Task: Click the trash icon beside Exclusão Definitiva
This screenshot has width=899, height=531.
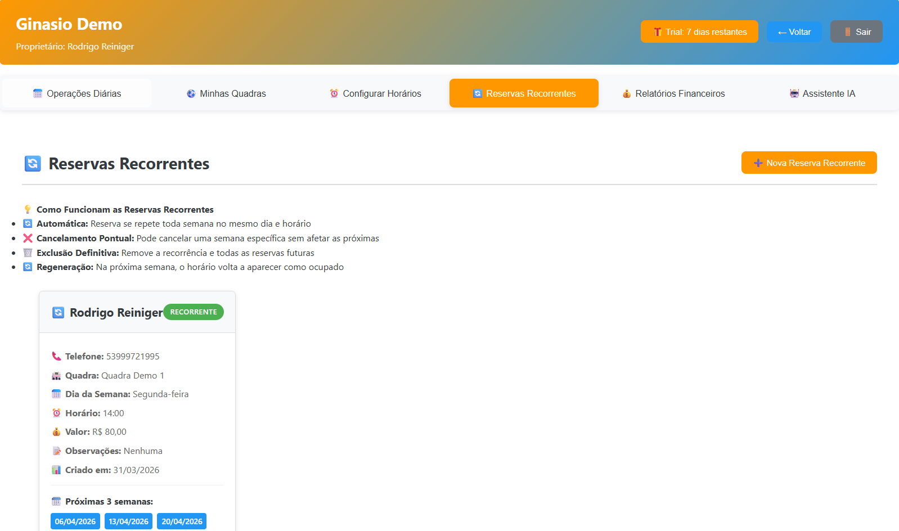Action: coord(28,253)
